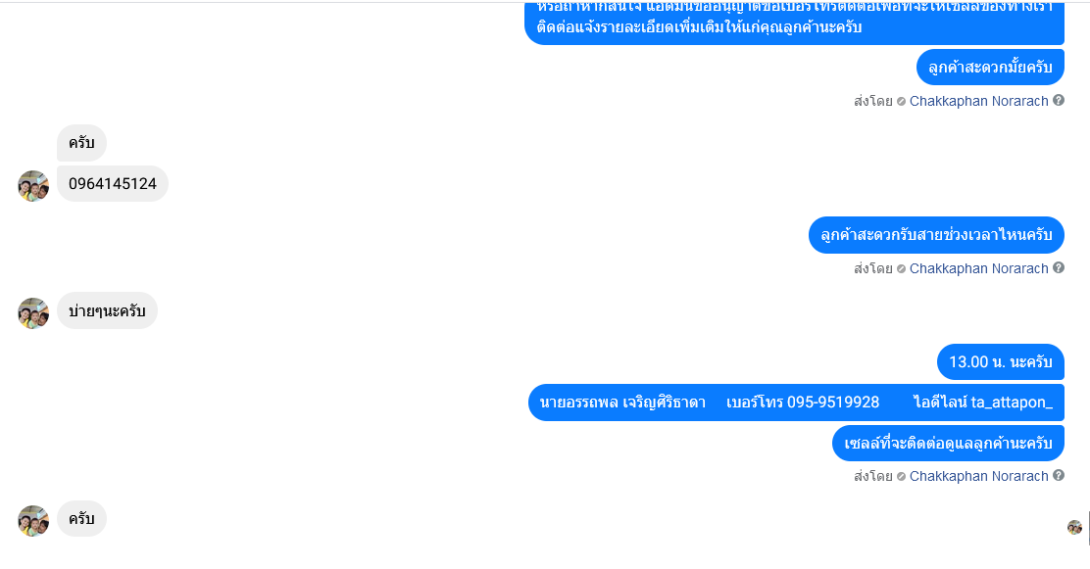The image size is (1090, 569).
Task: Open the bottom Chakkaphan Norarach sender link
Action: coord(978,477)
